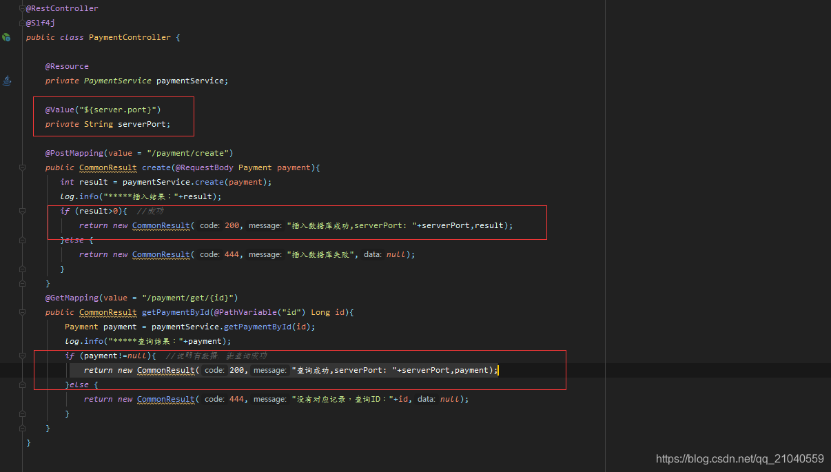The width and height of the screenshot is (831, 472).
Task: Click the log.info "*****插入结果：" line
Action: coord(141,196)
